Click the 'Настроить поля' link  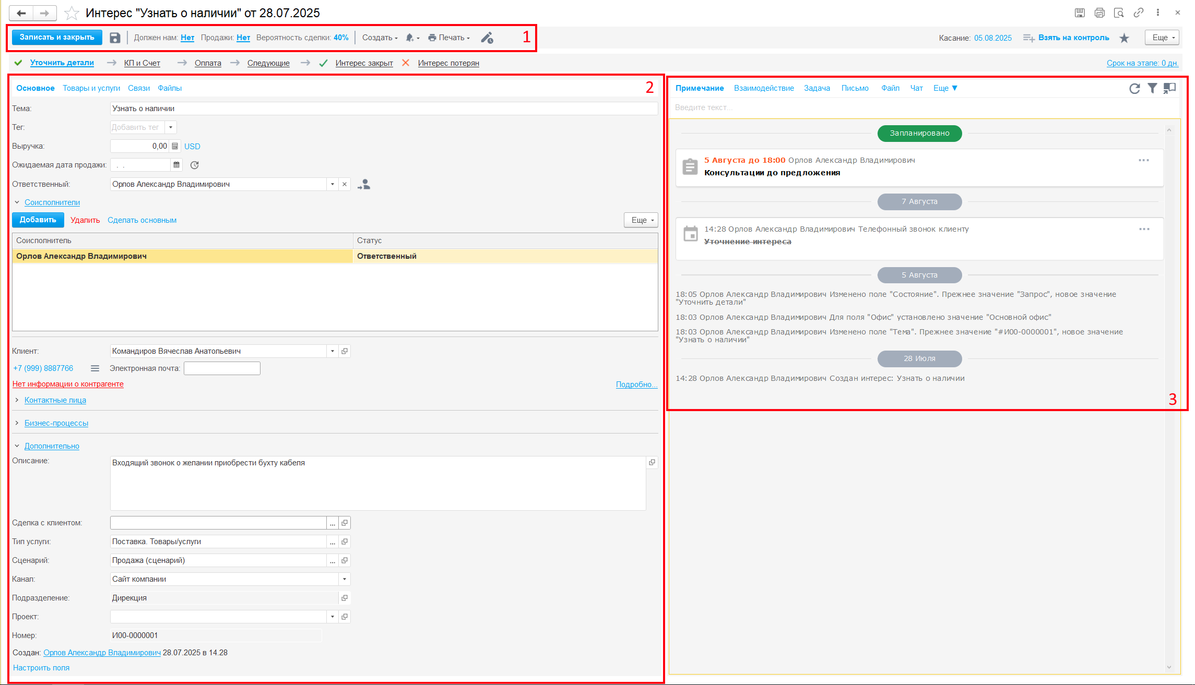pos(41,668)
